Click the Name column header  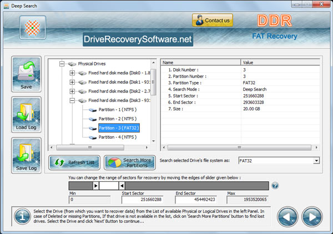pos(200,62)
